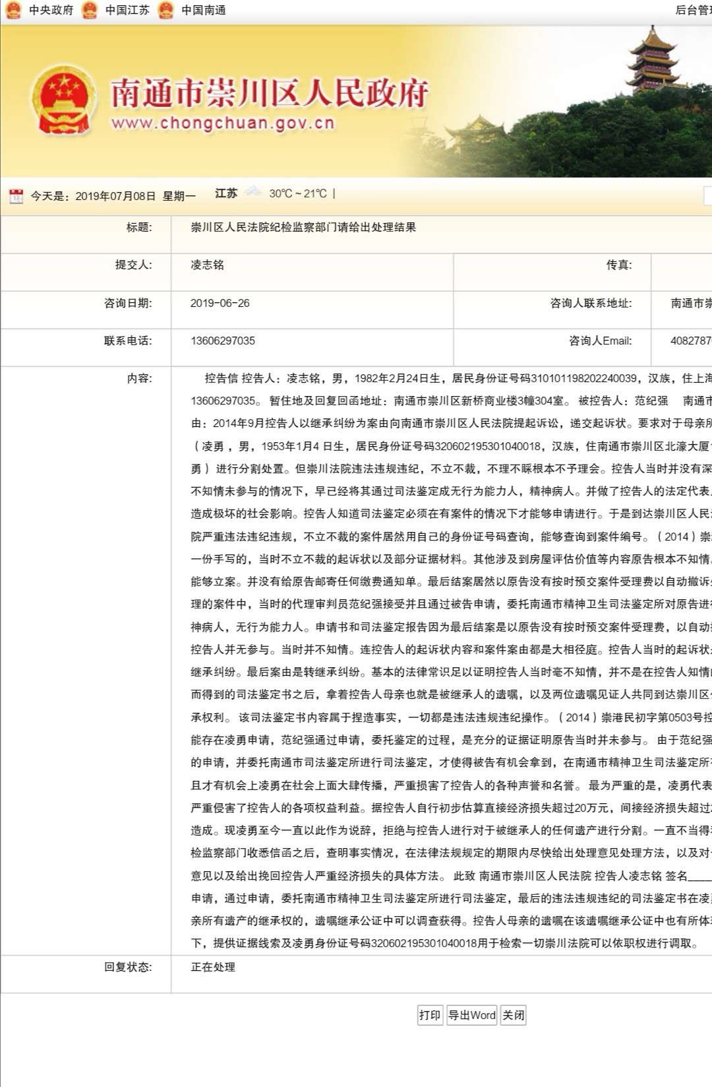Click submitter name 凌志铭 in 提交人 row
Viewport: 712px width, 1087px height.
click(207, 265)
